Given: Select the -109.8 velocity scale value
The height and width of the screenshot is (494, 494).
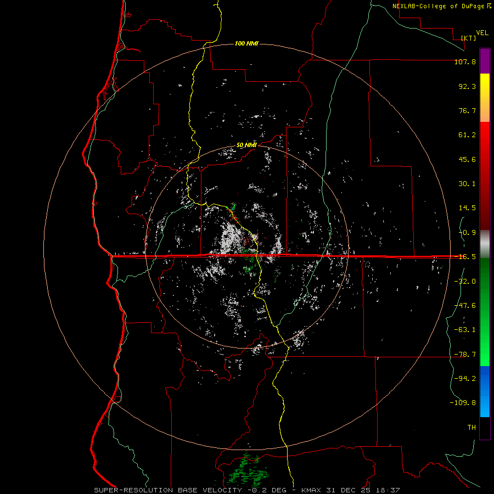Looking at the screenshot, I should pos(463,403).
